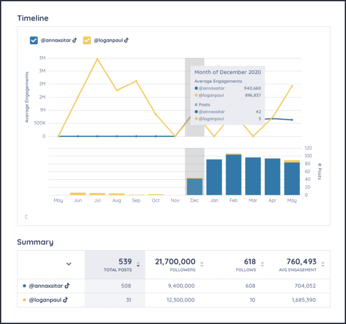The height and width of the screenshot is (324, 346).
Task: Click the '1,685,390' engagement cell
Action: point(304,300)
